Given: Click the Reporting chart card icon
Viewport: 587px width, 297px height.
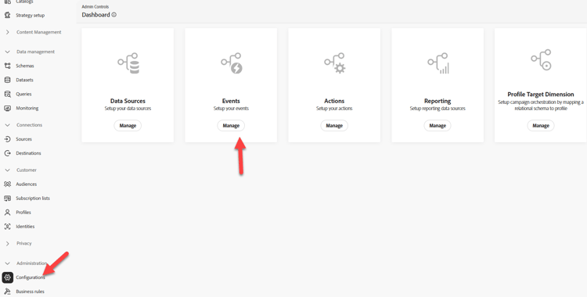Looking at the screenshot, I should [x=438, y=63].
